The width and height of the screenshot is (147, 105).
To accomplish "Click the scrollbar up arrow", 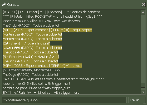I will (143, 12).
